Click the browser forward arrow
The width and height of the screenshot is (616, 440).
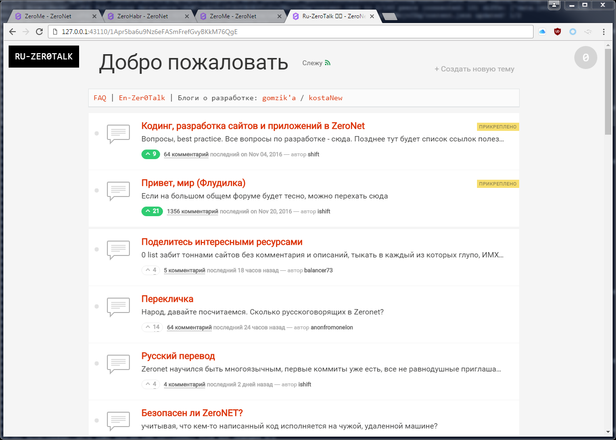click(x=26, y=32)
